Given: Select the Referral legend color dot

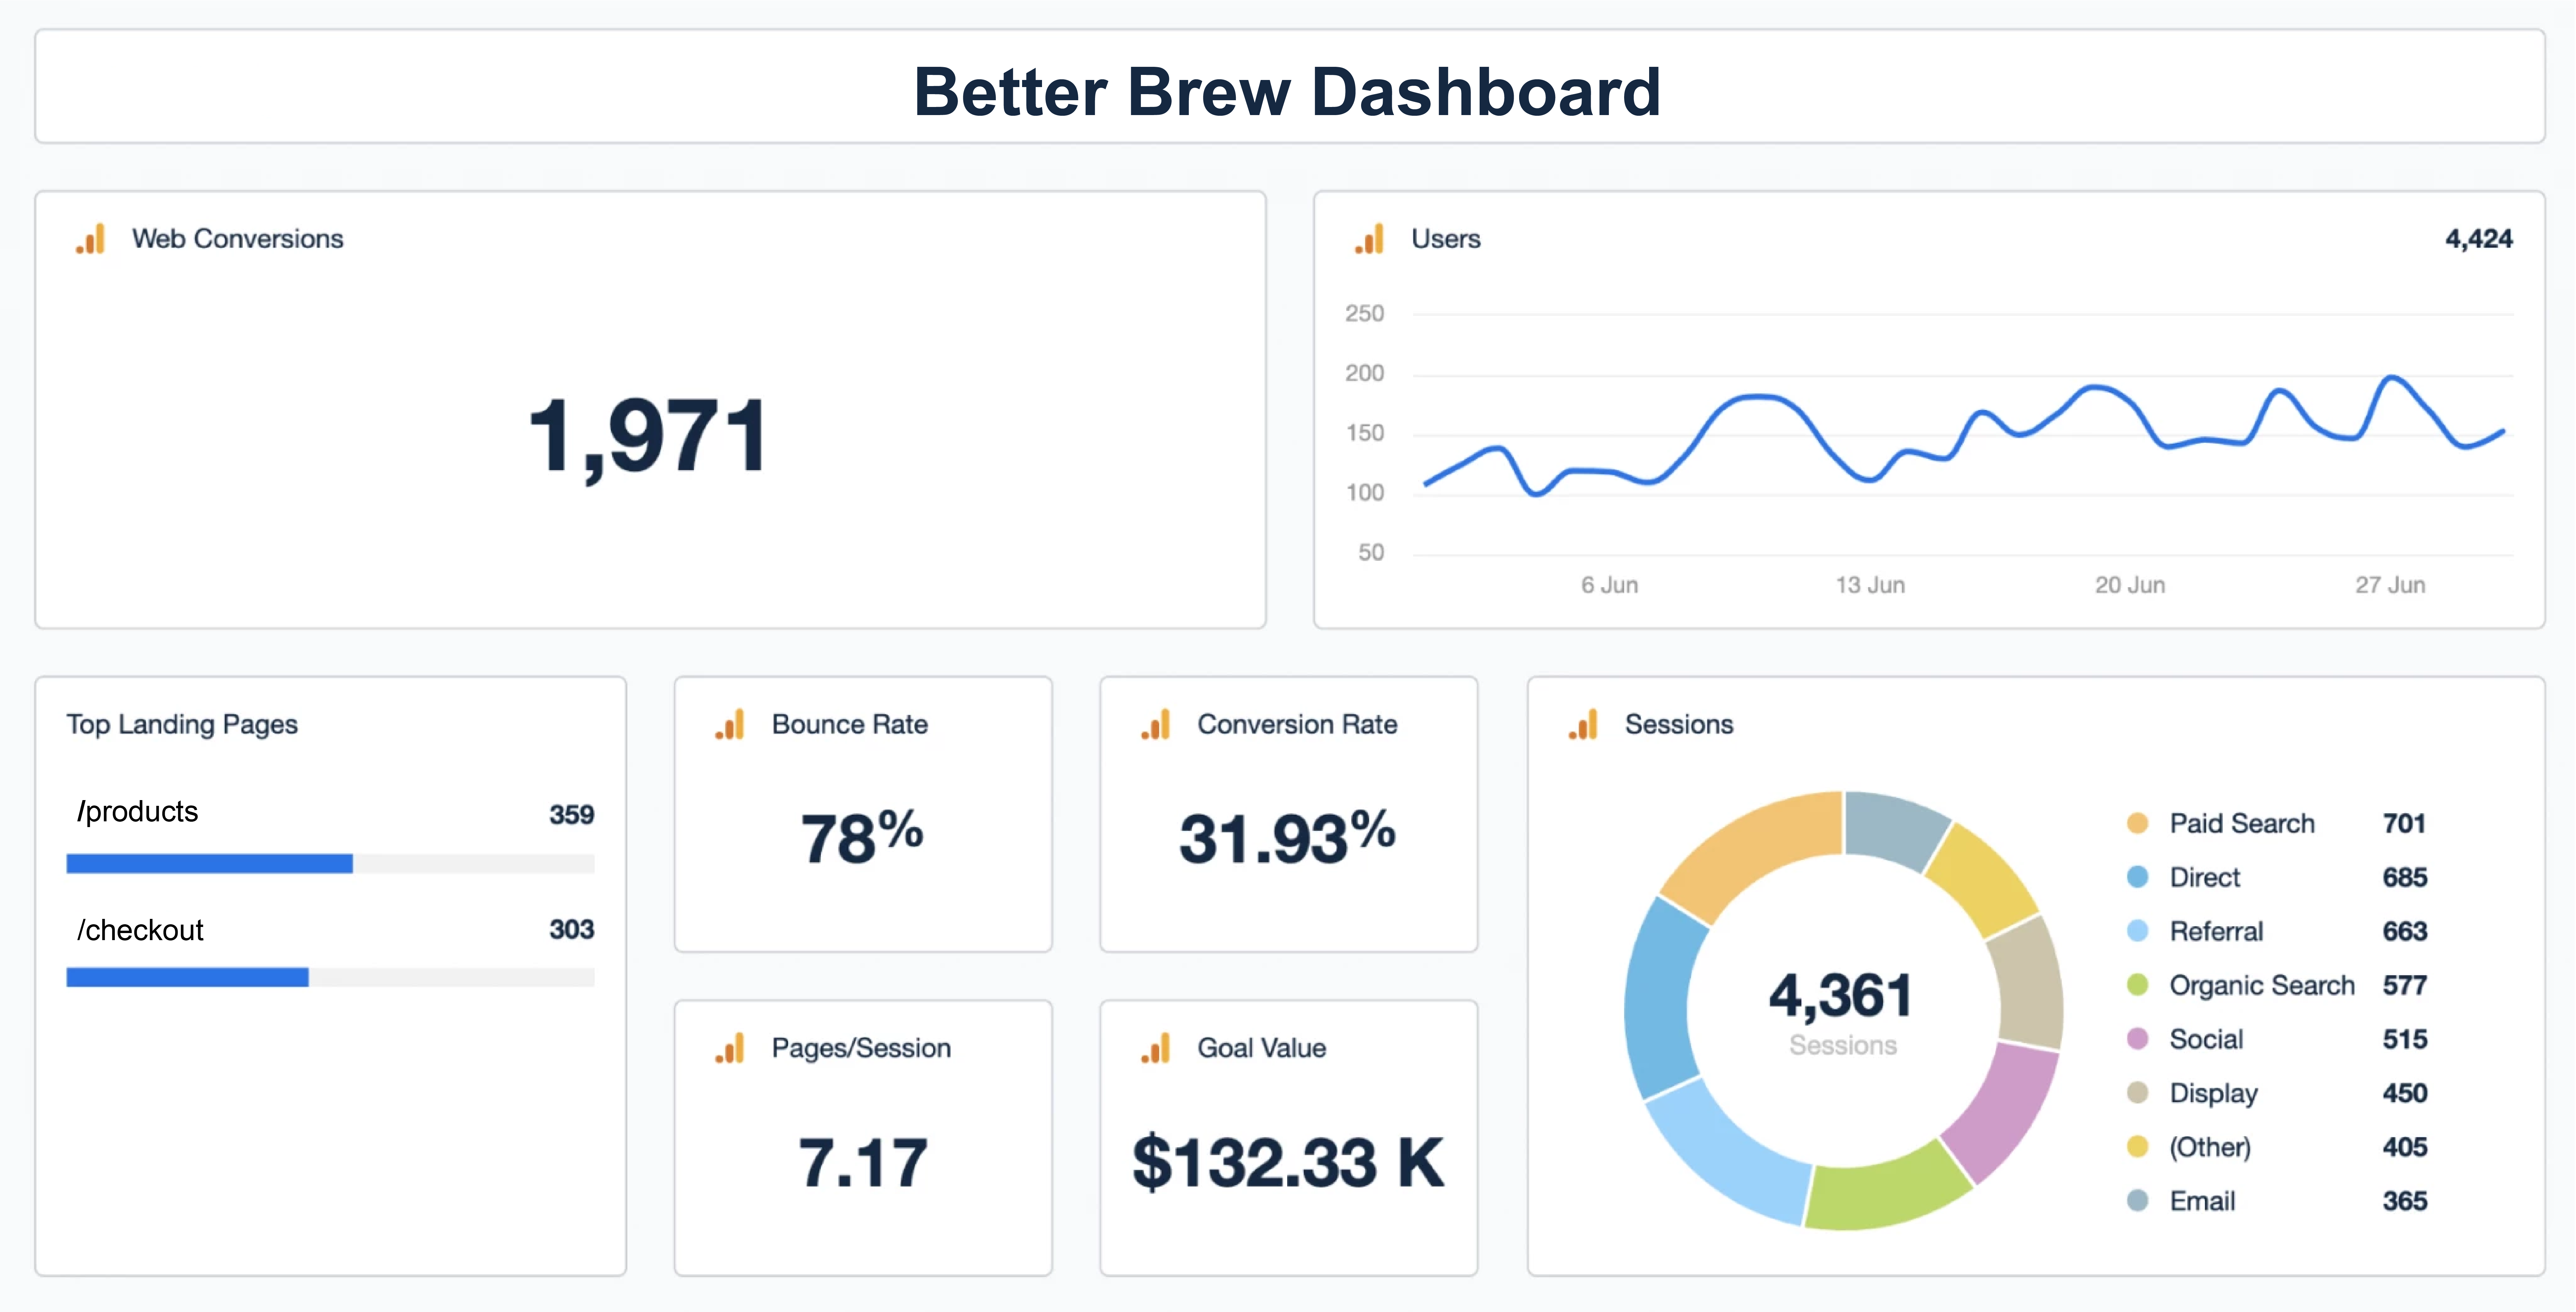Looking at the screenshot, I should pos(2137,931).
